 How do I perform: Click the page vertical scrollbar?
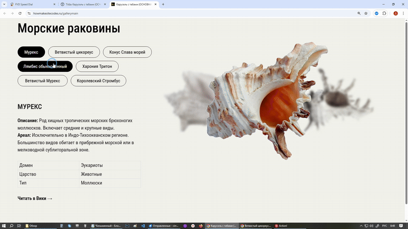click(x=406, y=113)
